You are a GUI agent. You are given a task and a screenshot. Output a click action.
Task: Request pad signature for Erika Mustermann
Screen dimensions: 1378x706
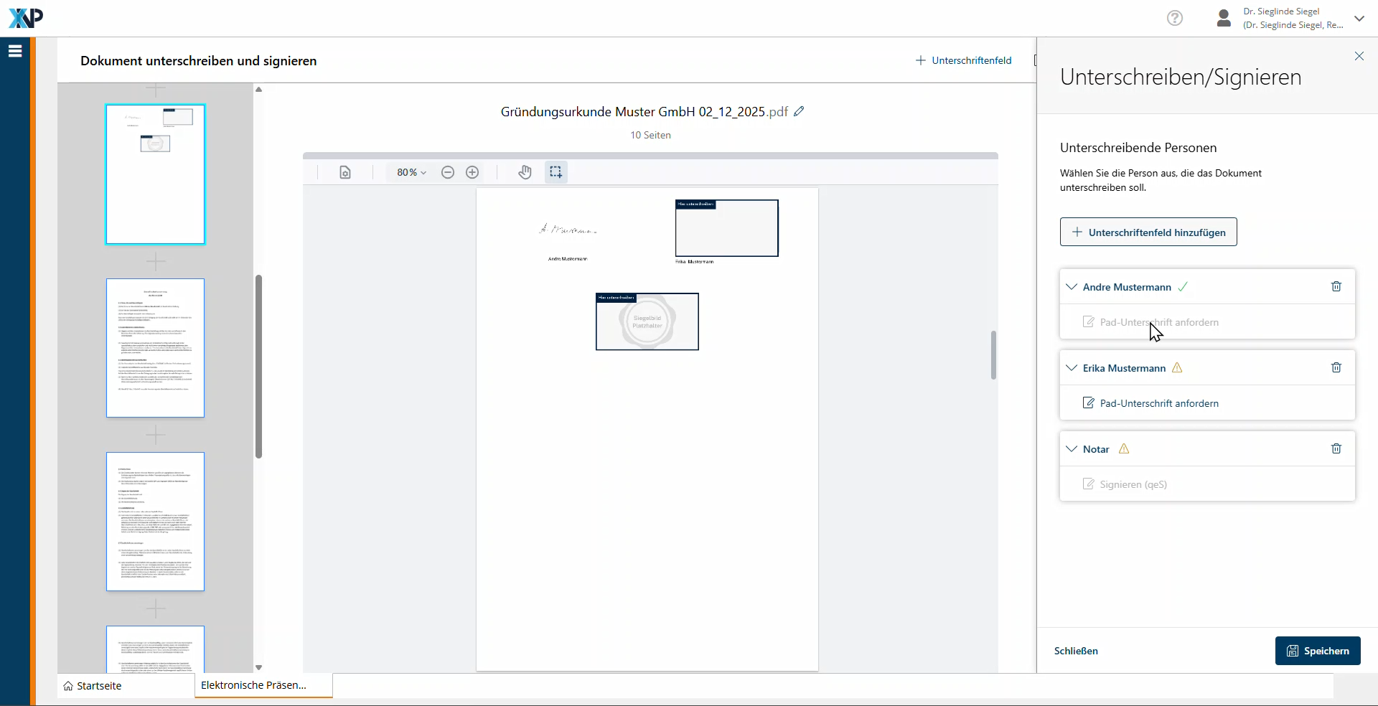pos(1158,403)
